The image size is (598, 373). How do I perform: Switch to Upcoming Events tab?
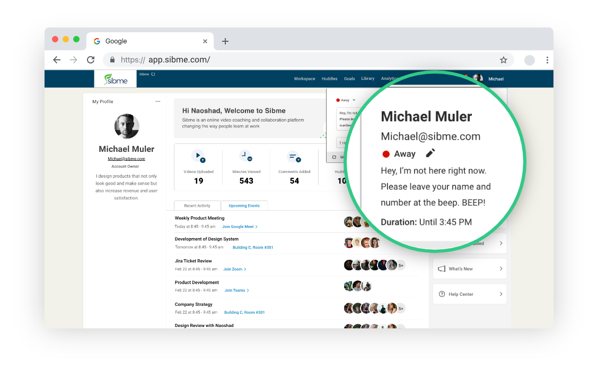click(x=244, y=205)
